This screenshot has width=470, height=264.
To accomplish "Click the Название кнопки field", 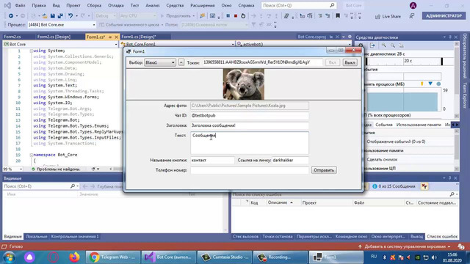I will click(212, 160).
